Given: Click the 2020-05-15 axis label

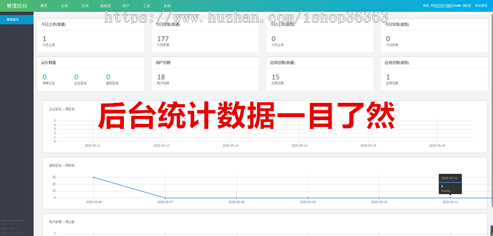Looking at the screenshot, I should pos(368,146).
